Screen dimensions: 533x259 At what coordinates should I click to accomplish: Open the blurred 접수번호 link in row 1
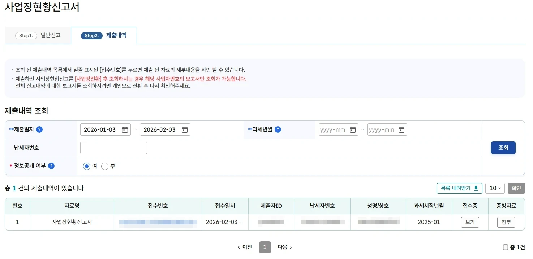point(158,222)
